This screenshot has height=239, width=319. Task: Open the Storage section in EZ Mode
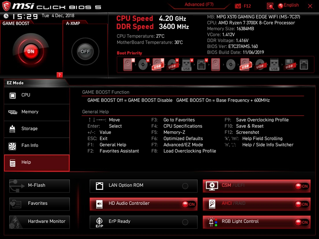coord(37,129)
